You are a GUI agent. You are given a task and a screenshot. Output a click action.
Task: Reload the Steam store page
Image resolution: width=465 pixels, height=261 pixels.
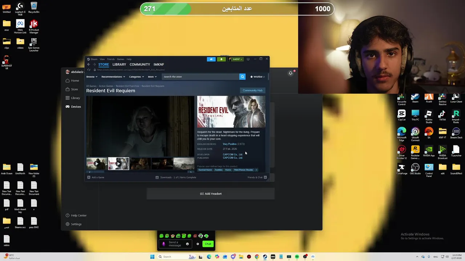[89, 70]
